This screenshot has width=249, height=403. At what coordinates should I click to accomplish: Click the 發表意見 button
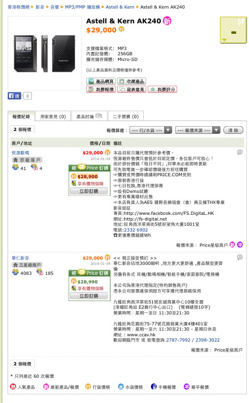tap(131, 90)
